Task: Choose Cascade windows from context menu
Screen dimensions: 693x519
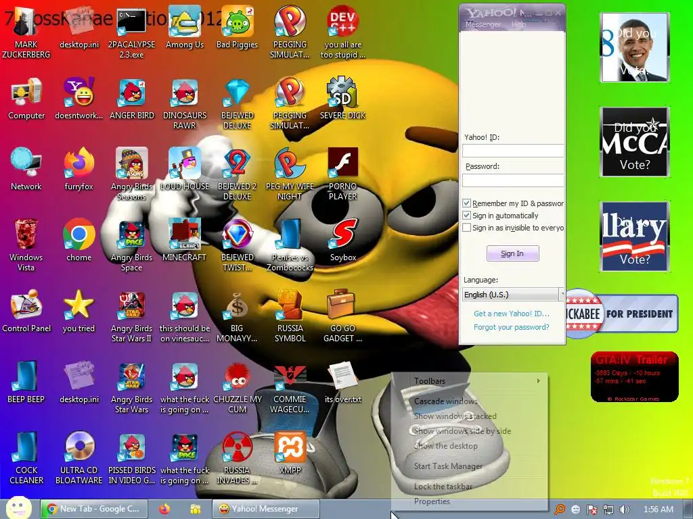Action: click(x=445, y=401)
